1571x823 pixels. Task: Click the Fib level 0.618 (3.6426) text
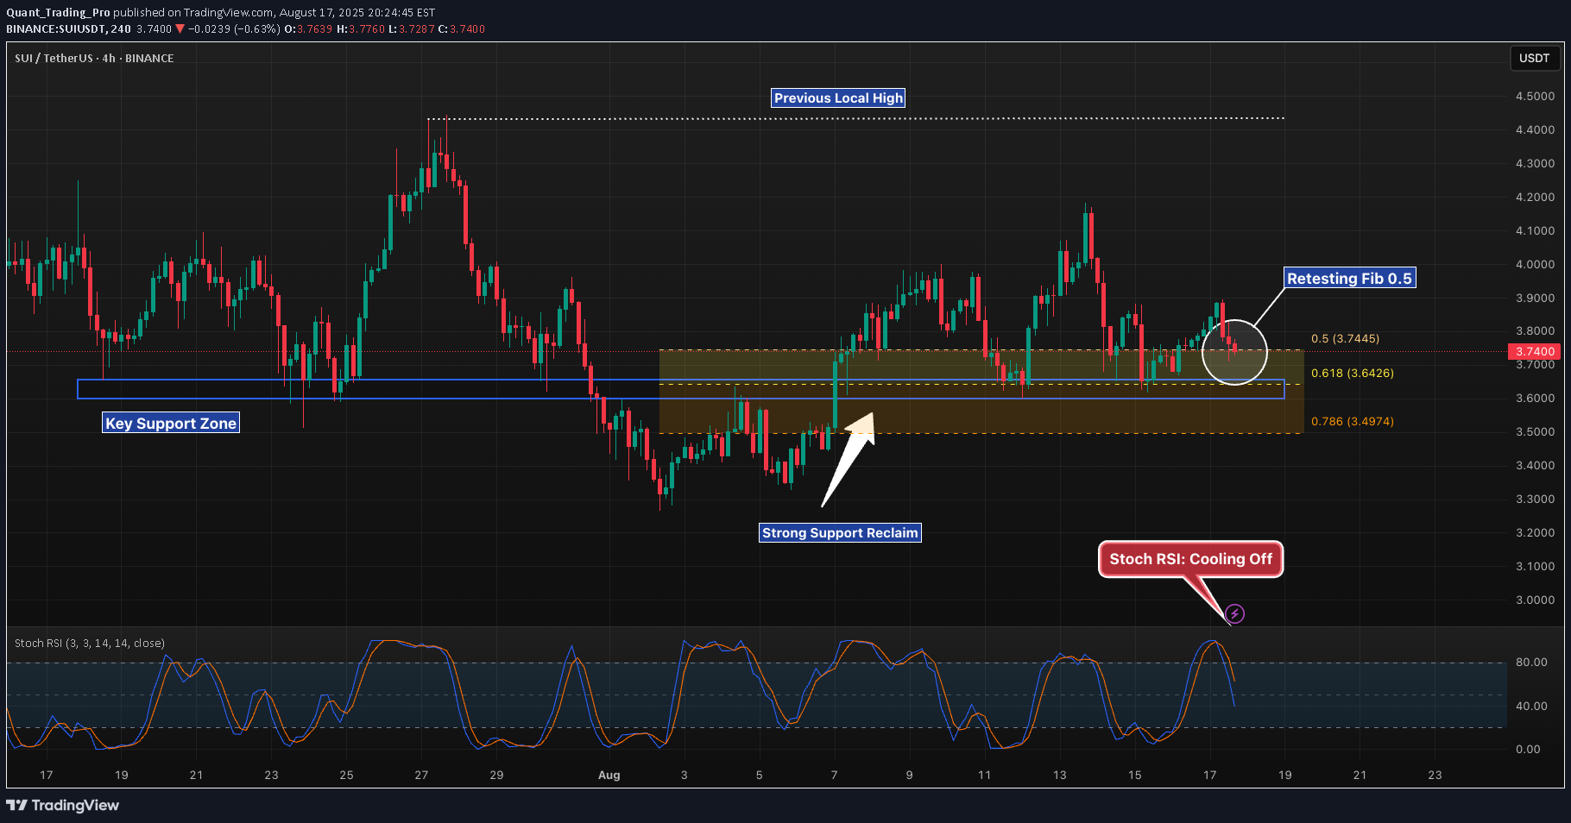click(x=1352, y=373)
